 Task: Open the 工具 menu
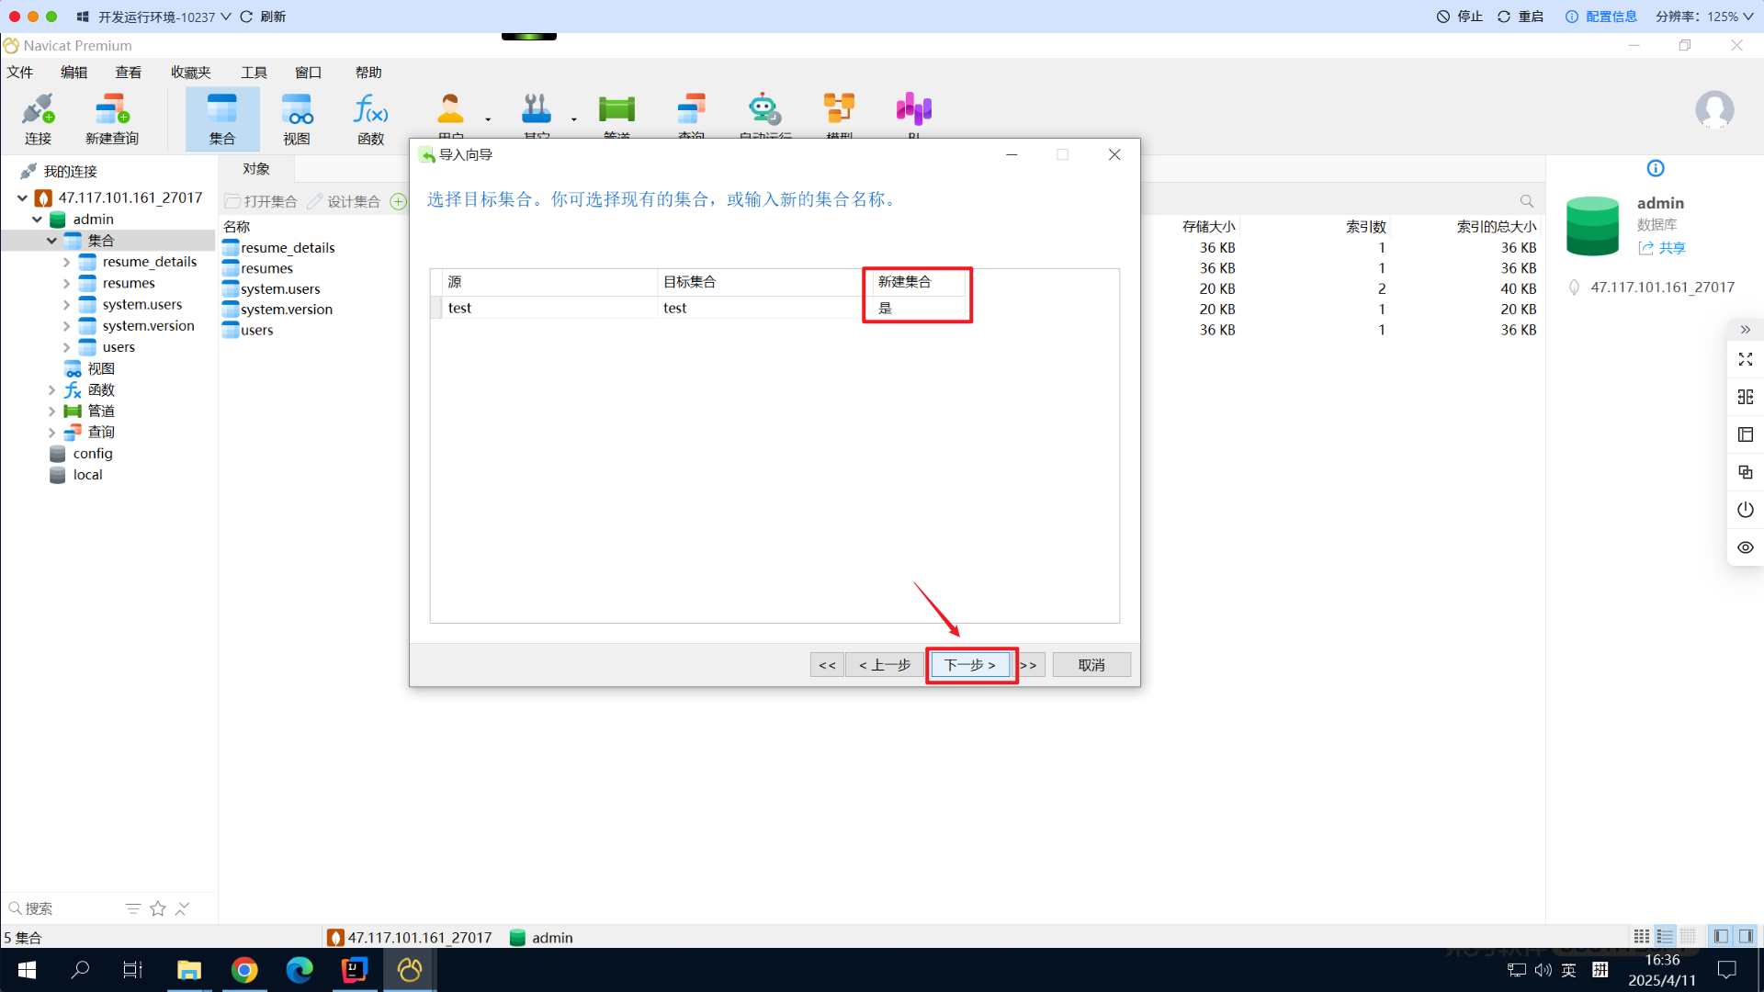tap(254, 73)
